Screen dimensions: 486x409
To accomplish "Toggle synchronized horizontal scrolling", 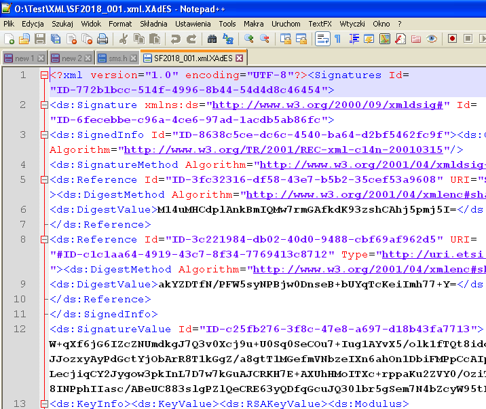I will point(301,39).
